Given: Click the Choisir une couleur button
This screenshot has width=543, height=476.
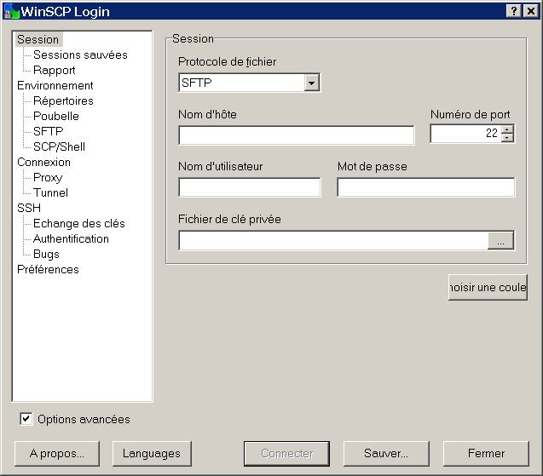Looking at the screenshot, I should coord(488,288).
